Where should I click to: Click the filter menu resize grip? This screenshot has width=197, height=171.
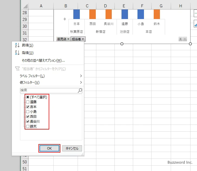click(83, 154)
